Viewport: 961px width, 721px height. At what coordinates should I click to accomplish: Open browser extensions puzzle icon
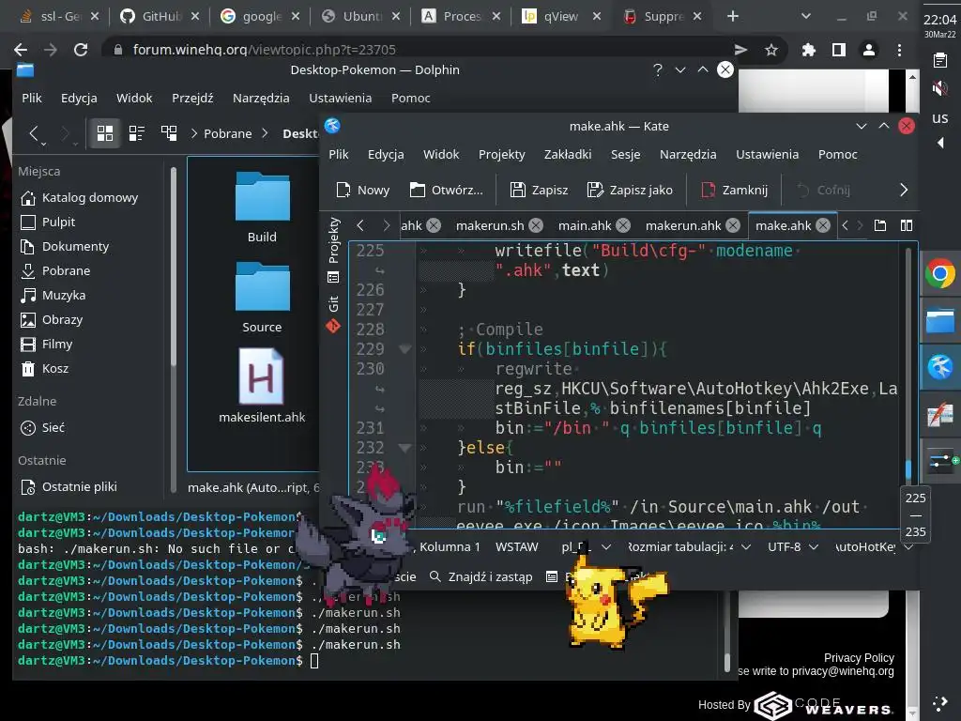tap(809, 50)
